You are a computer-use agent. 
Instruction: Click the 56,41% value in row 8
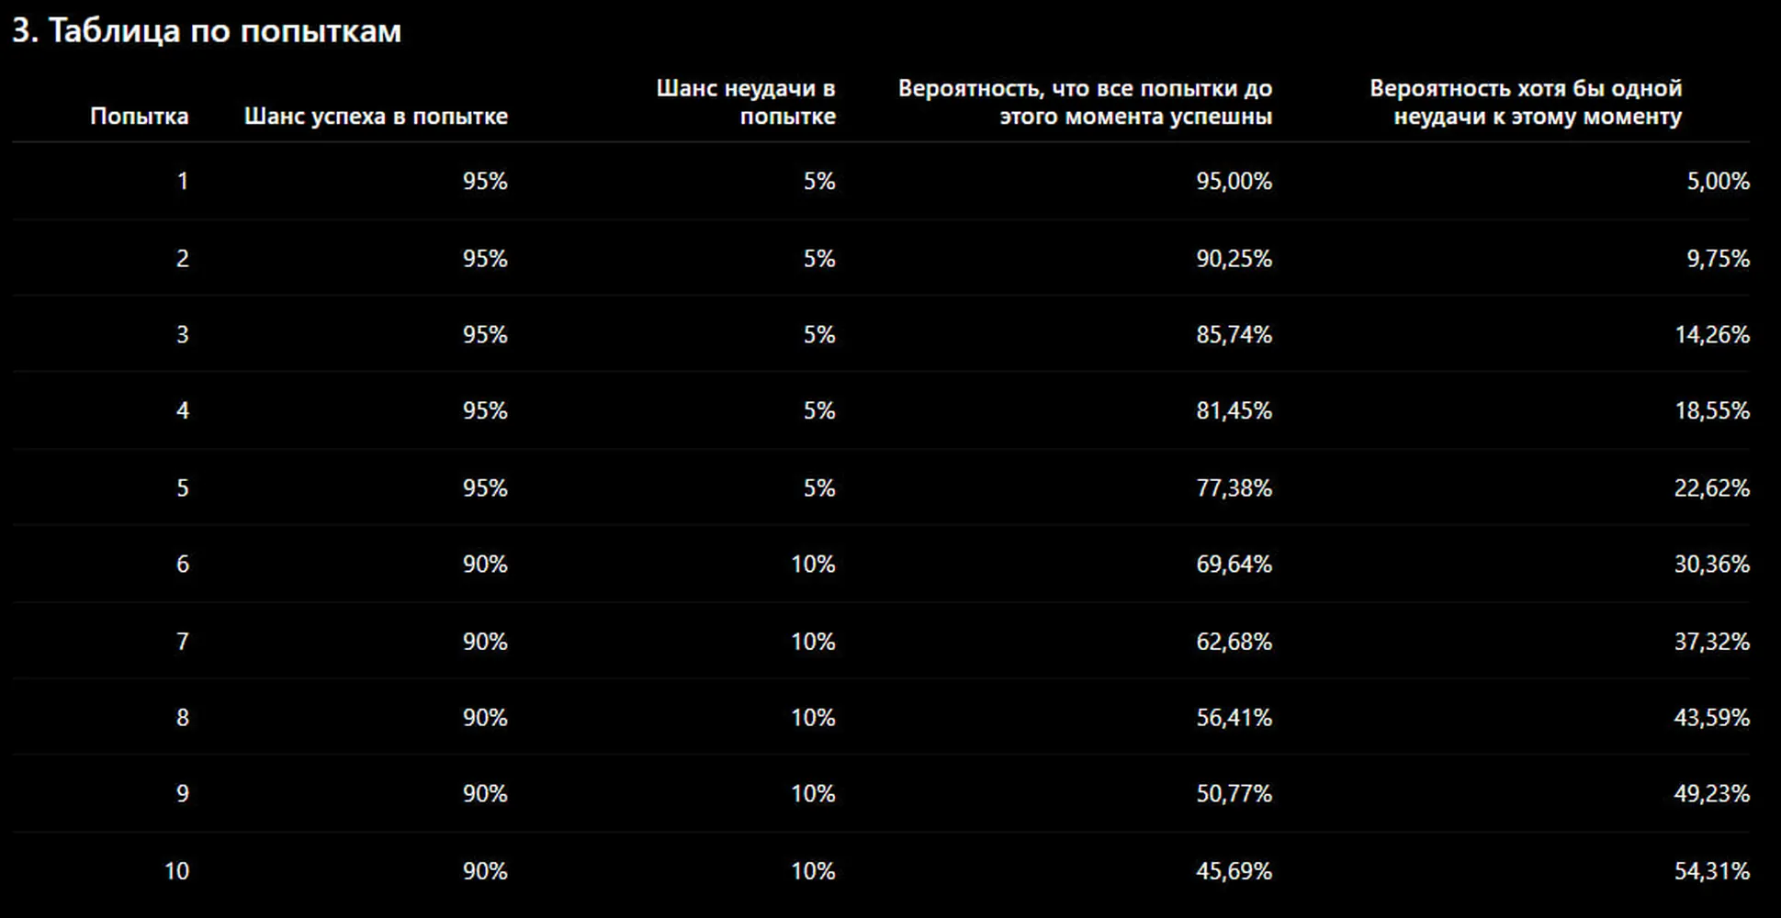click(1234, 717)
